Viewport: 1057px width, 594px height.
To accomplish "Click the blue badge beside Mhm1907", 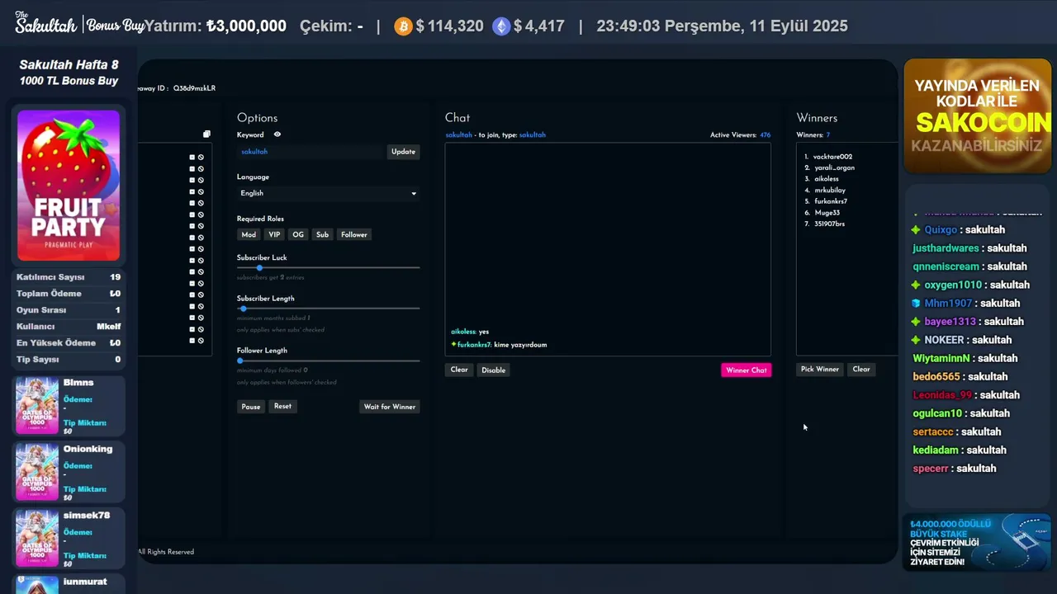I will click(x=916, y=304).
